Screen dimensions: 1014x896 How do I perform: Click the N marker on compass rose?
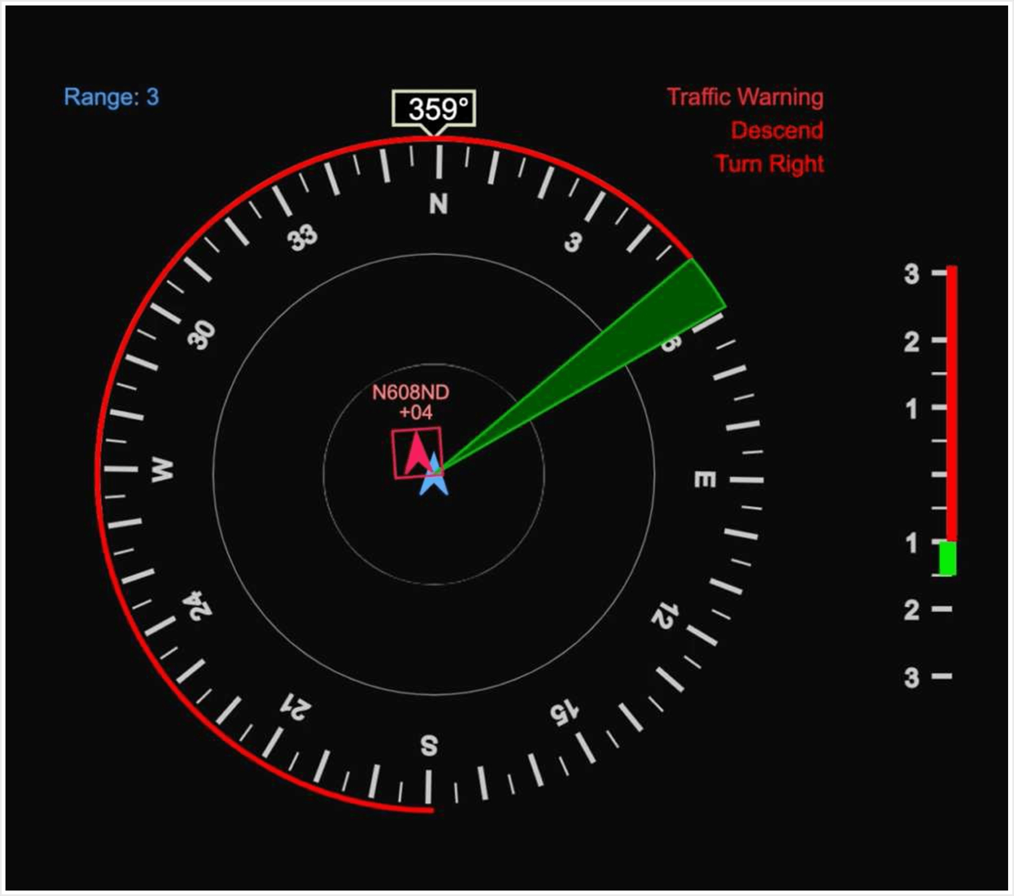click(439, 204)
